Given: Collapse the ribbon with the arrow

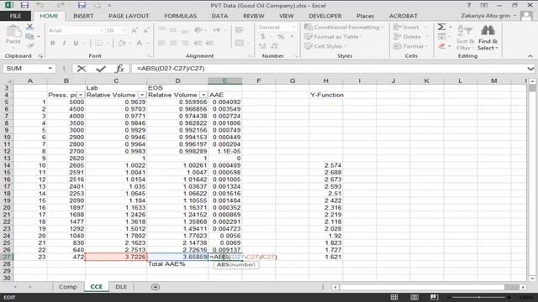Looking at the screenshot, I should coord(530,56).
